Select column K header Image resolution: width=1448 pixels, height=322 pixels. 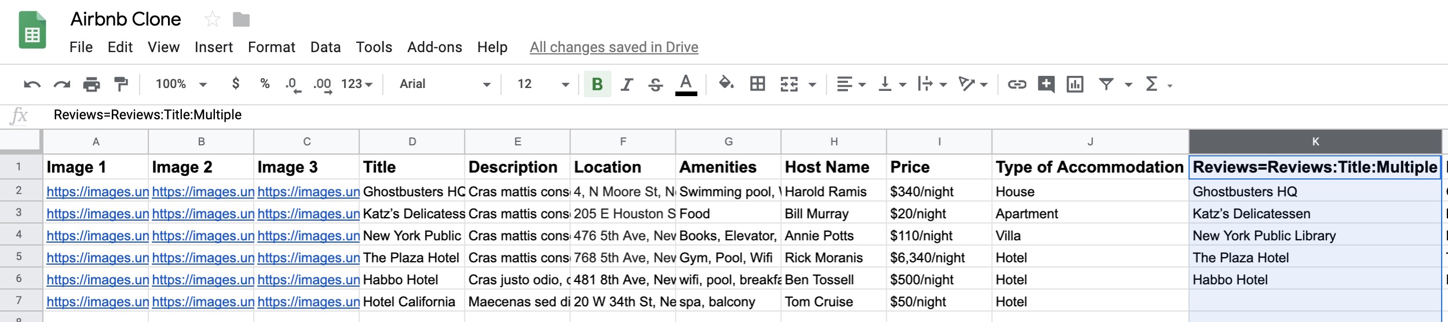point(1315,141)
